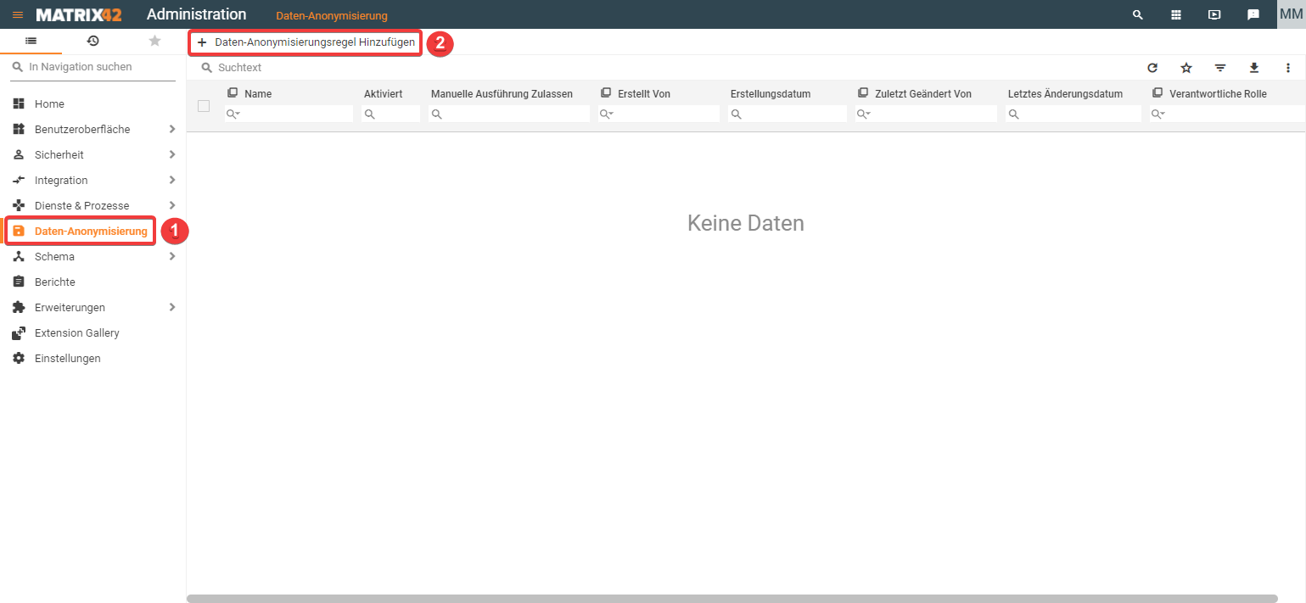The image size is (1306, 603).
Task: Click the horizontal scrollbar at bottom
Action: 731,599
